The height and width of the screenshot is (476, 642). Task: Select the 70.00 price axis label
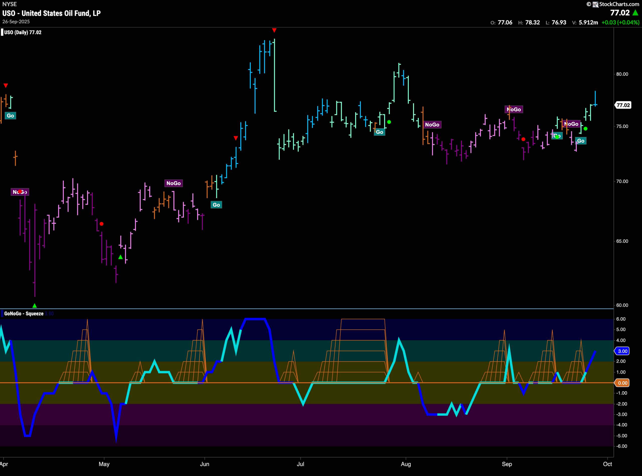coord(622,181)
